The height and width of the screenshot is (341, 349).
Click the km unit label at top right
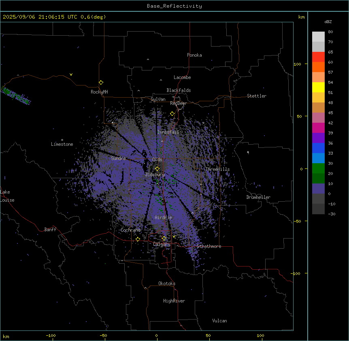point(302,17)
